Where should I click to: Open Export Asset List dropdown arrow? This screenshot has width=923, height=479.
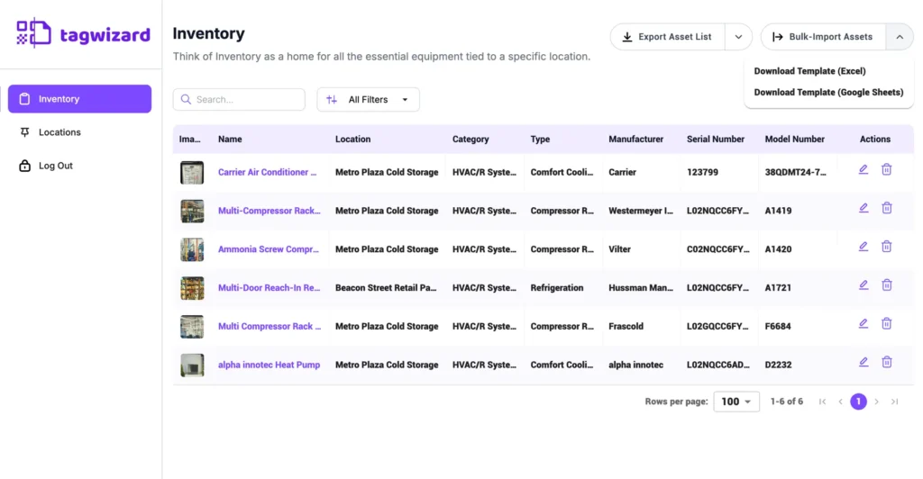coord(738,37)
